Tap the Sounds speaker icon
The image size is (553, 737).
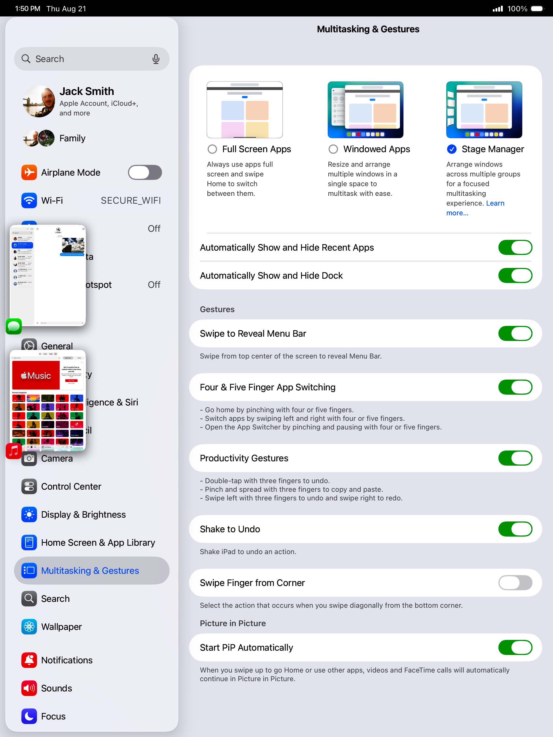coord(29,688)
